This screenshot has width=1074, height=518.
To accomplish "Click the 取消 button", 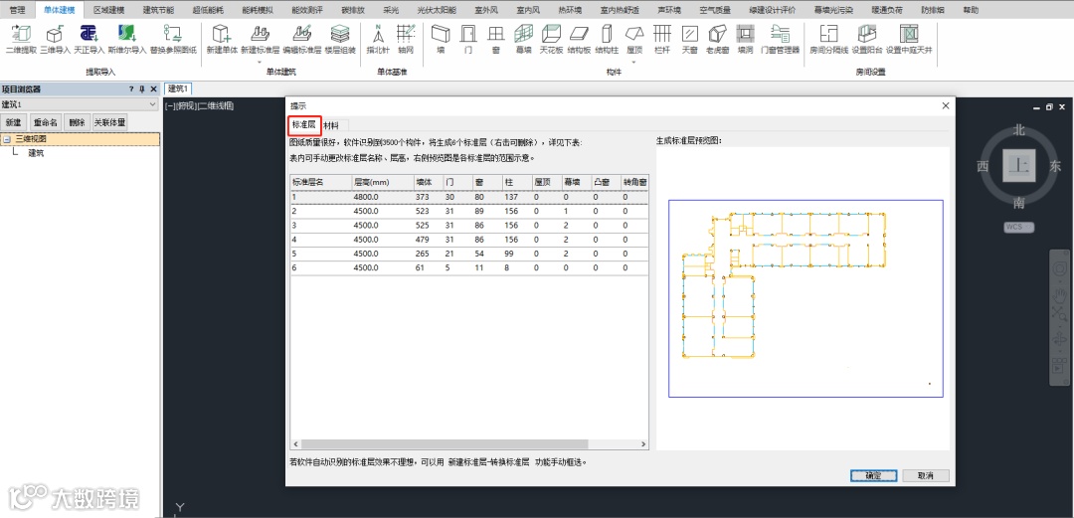I will pyautogui.click(x=926, y=475).
